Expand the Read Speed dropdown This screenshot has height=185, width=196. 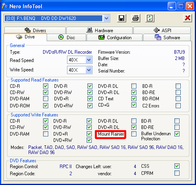(x=89, y=60)
